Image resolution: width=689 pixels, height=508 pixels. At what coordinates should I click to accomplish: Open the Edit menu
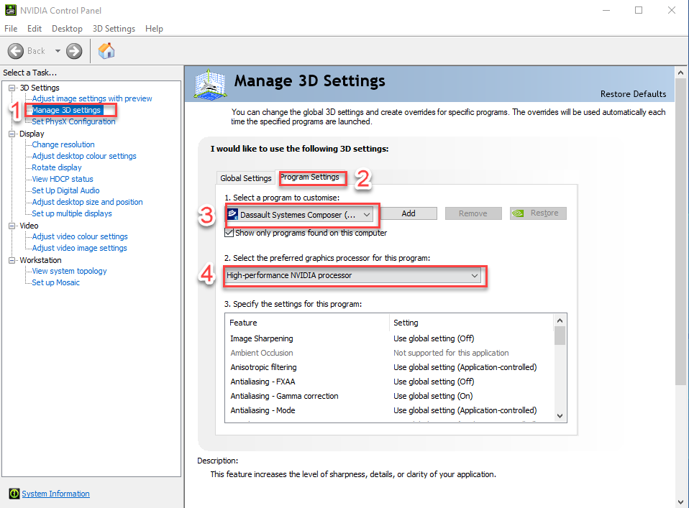click(35, 29)
